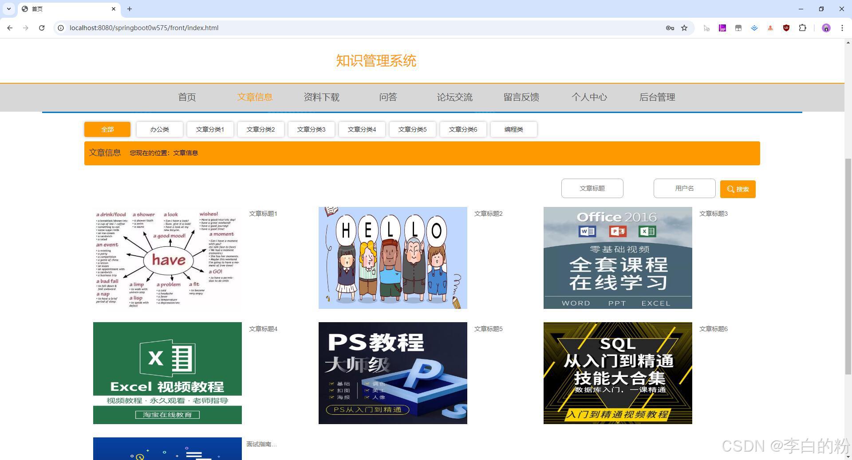852x460 pixels.
Task: Click the browser forward arrow
Action: point(26,28)
